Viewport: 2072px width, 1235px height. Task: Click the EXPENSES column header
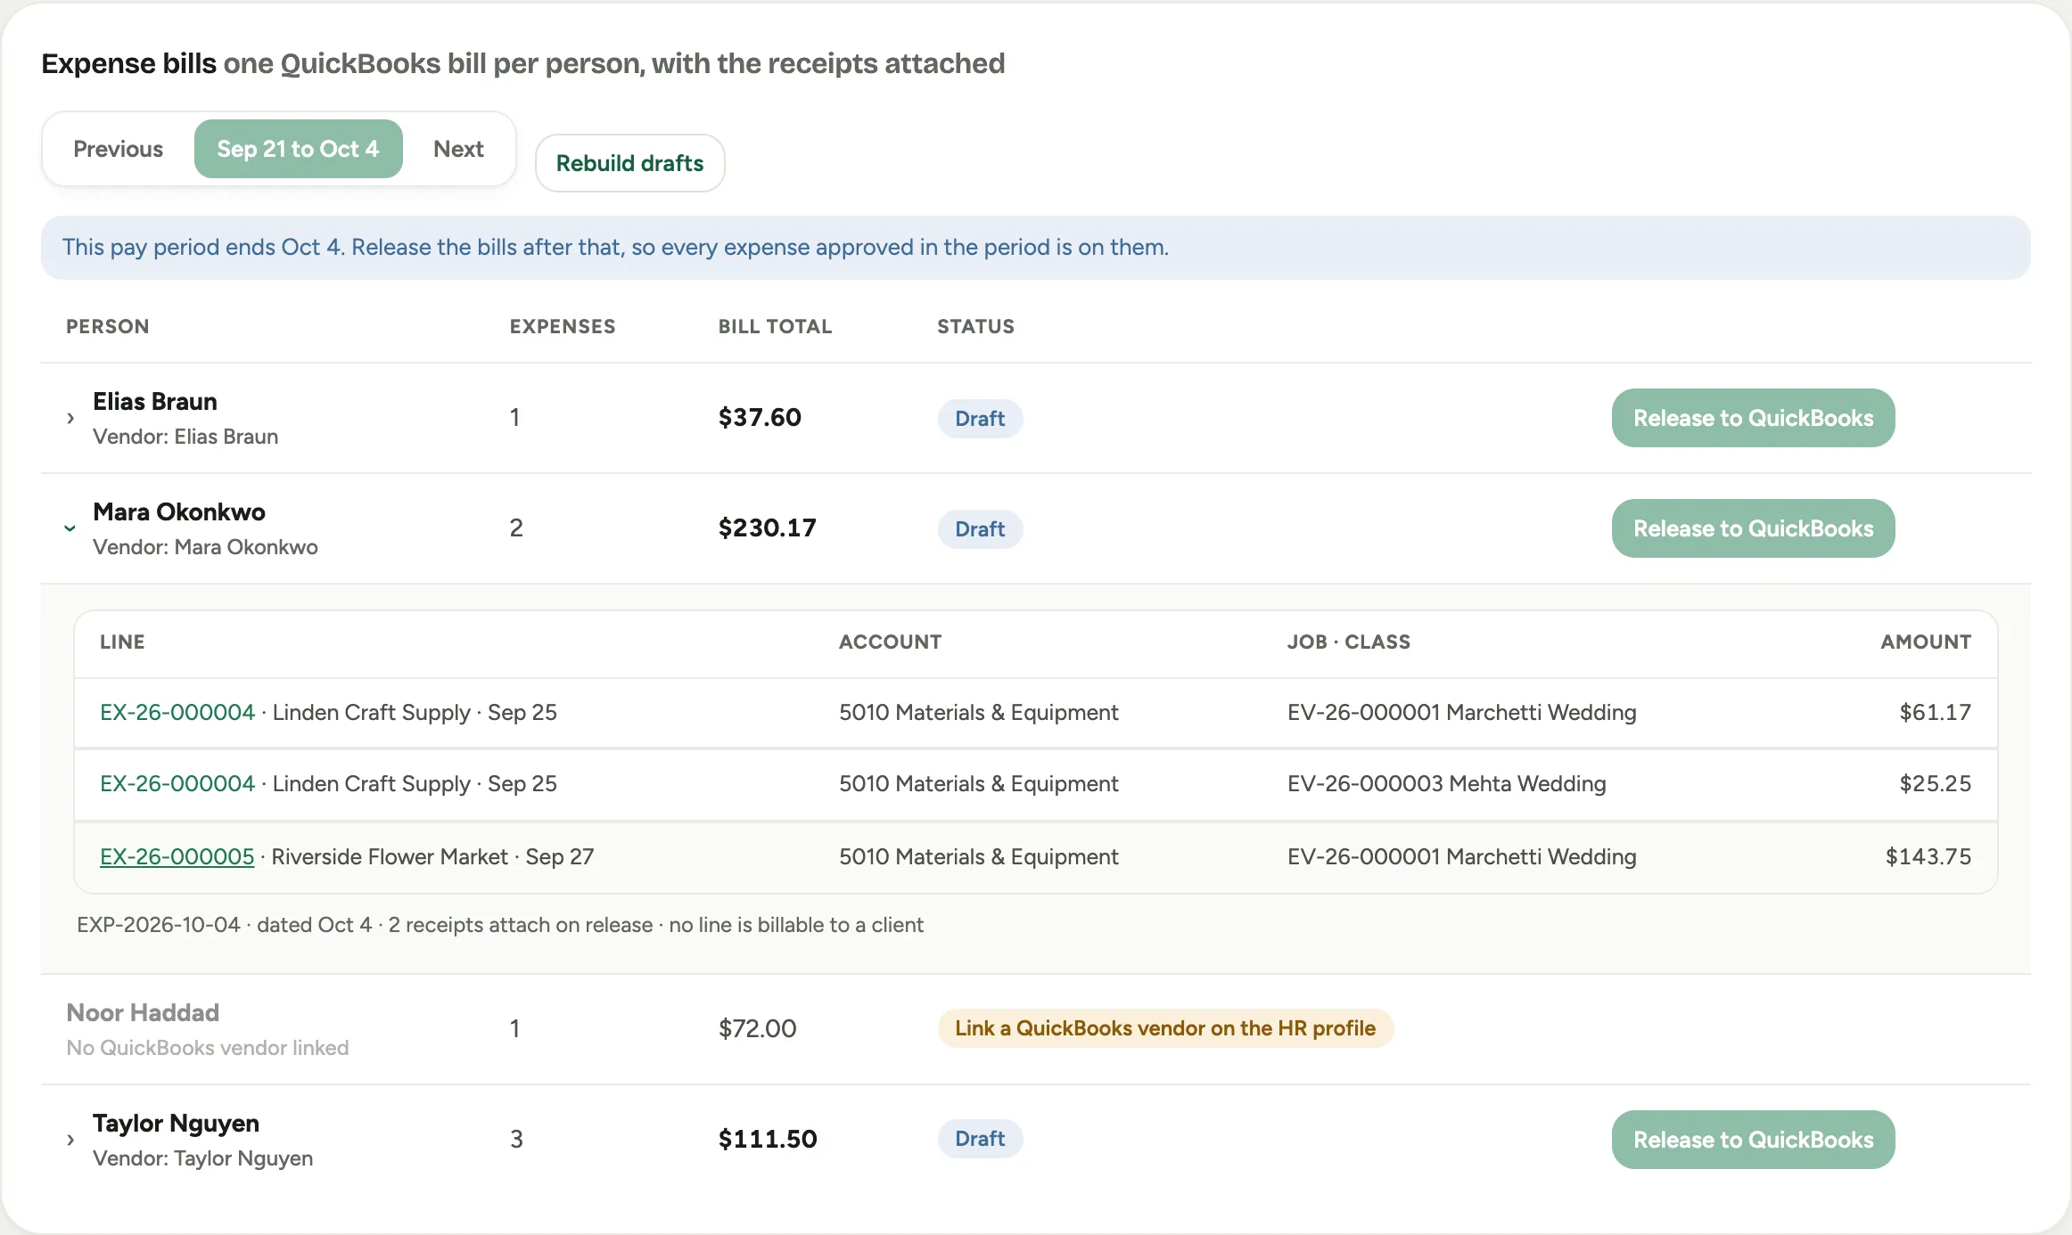[563, 326]
